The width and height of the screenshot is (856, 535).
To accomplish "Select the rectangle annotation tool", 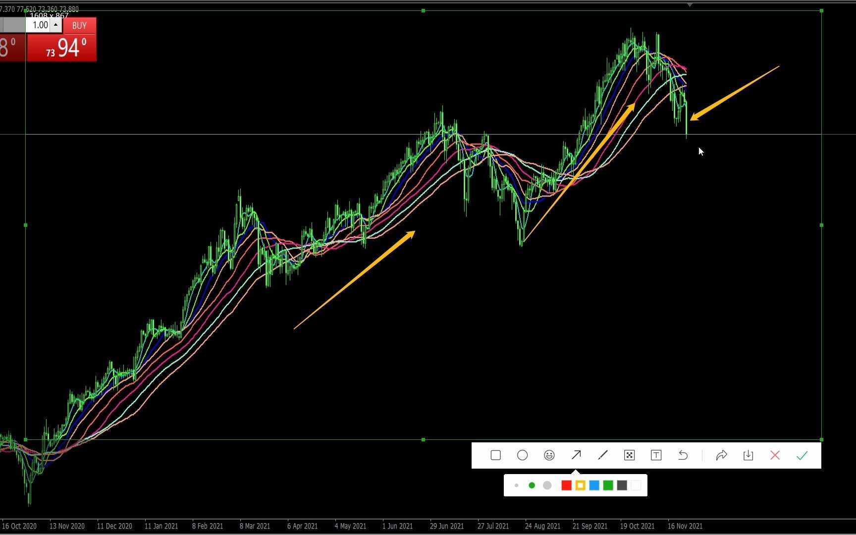I will (x=495, y=455).
